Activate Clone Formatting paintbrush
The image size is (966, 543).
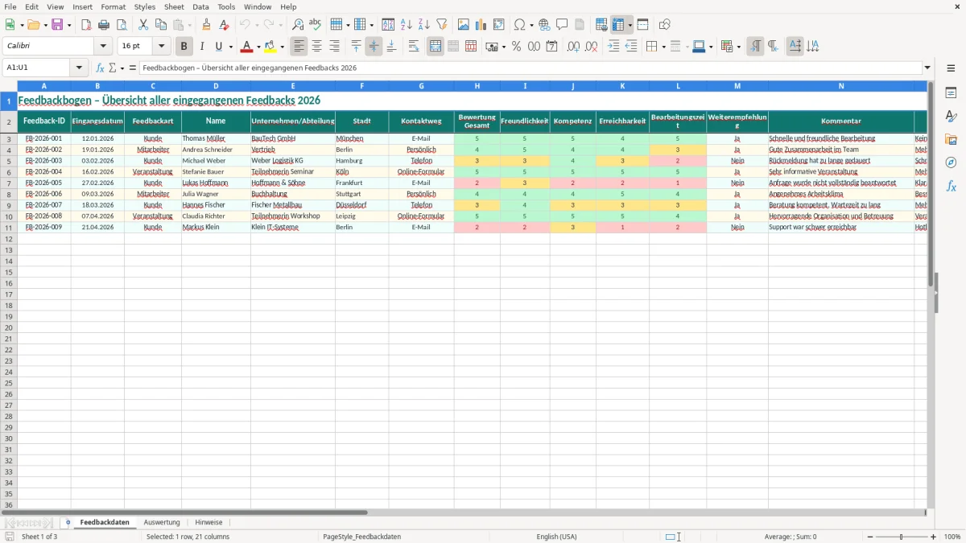pyautogui.click(x=207, y=25)
